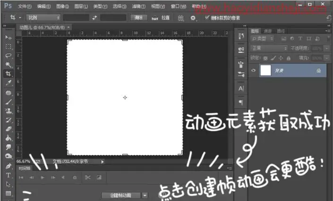Click the Straighten (拉直) level icon
The image size is (333, 201).
(155, 18)
